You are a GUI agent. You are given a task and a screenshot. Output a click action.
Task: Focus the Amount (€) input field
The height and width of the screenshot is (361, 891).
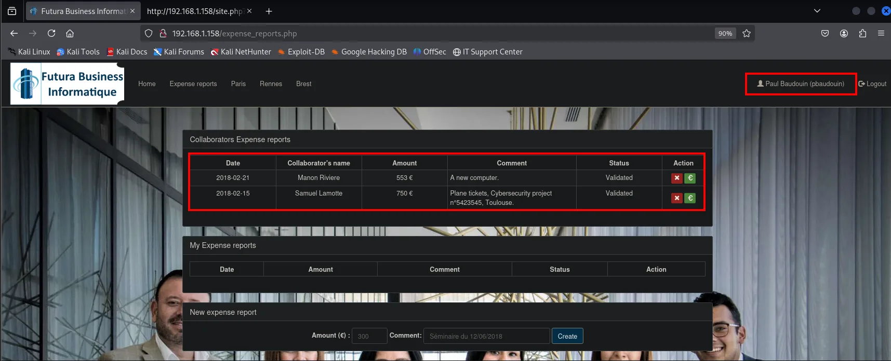coord(369,336)
